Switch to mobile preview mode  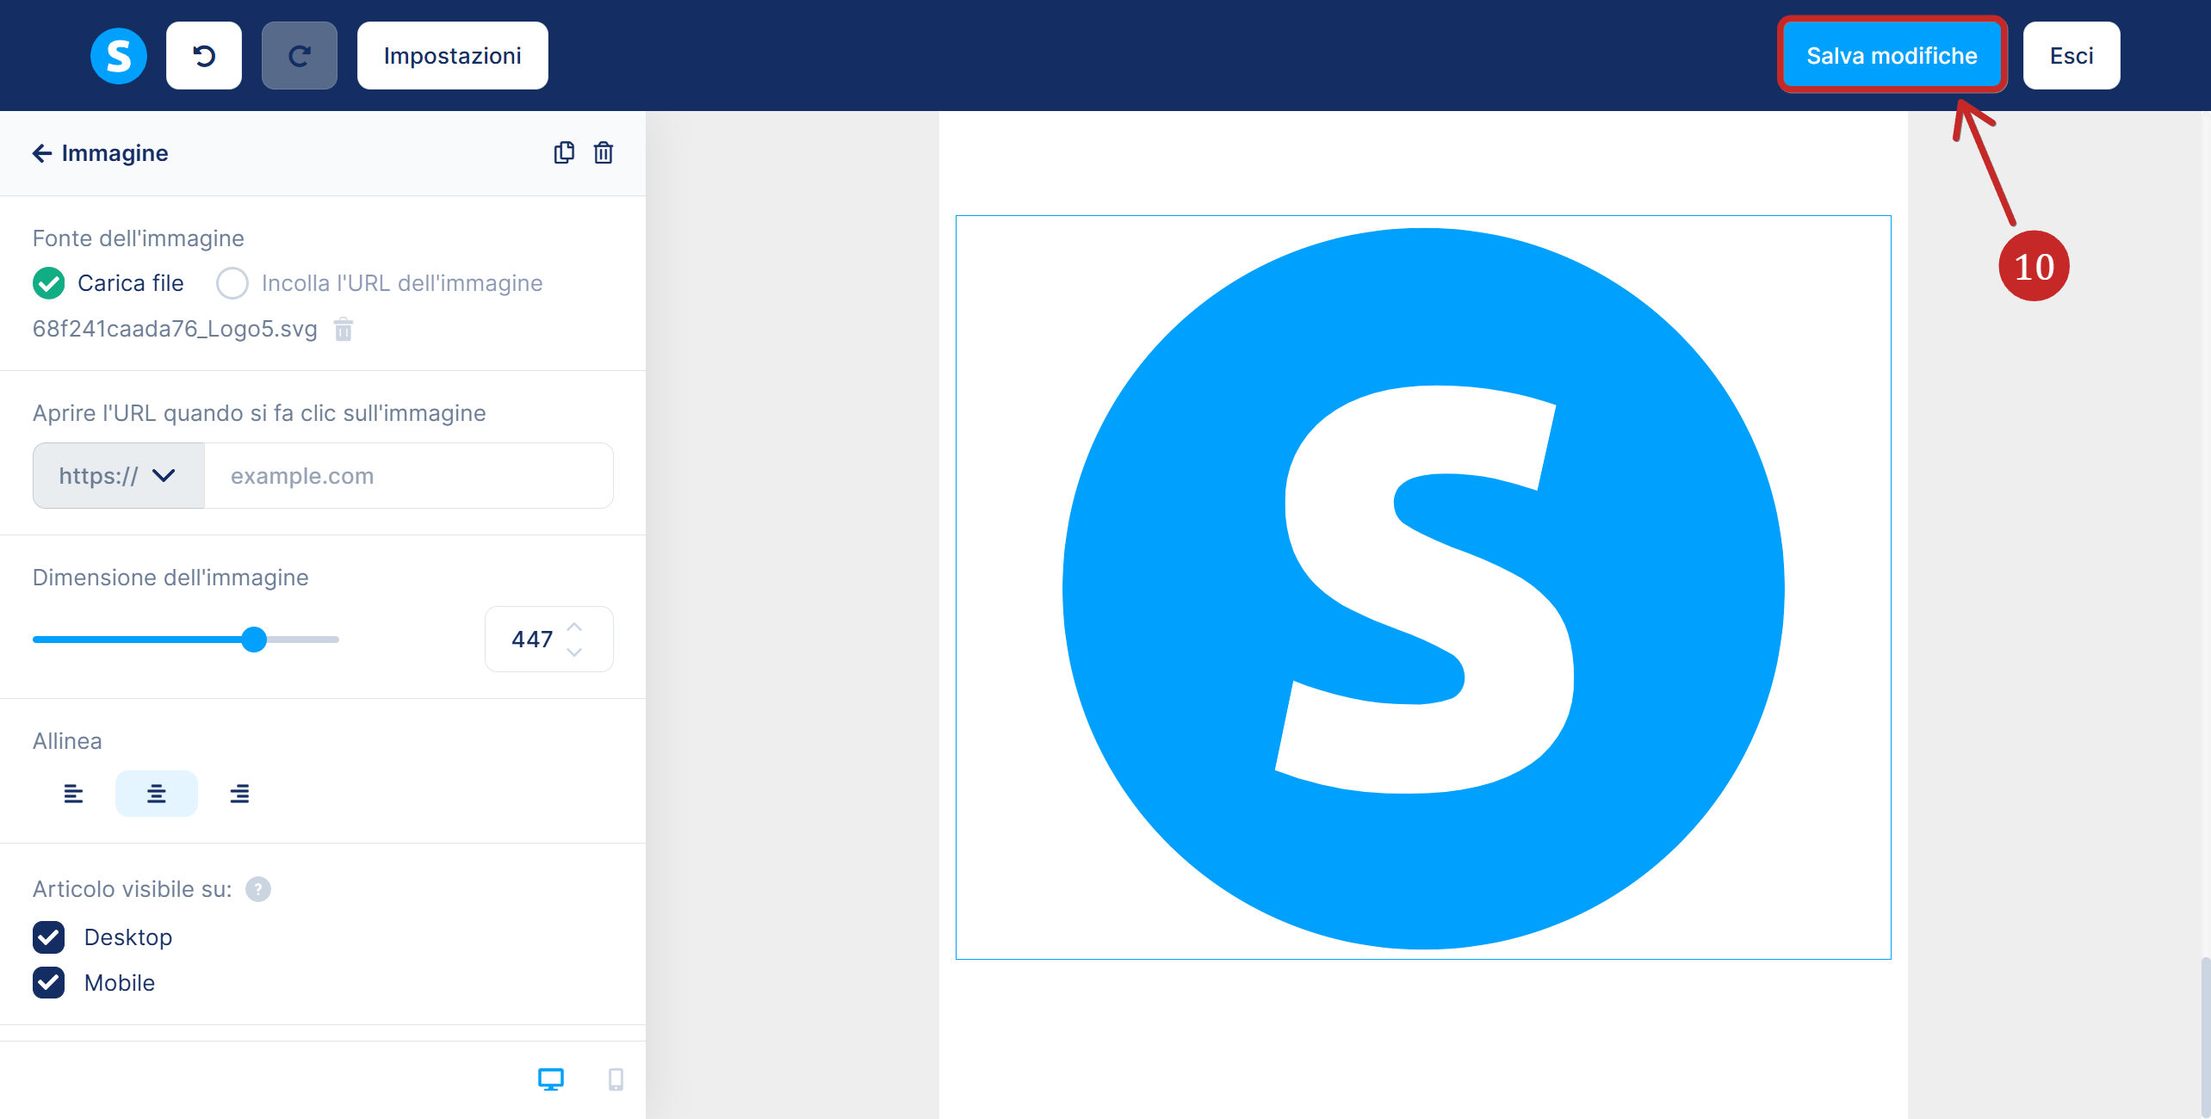click(616, 1079)
